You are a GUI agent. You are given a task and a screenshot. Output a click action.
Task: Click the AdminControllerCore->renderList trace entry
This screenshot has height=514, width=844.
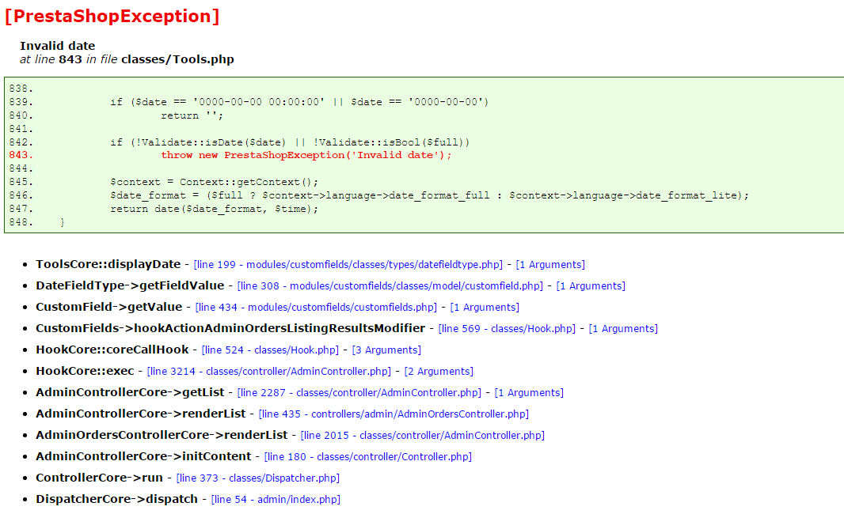140,414
